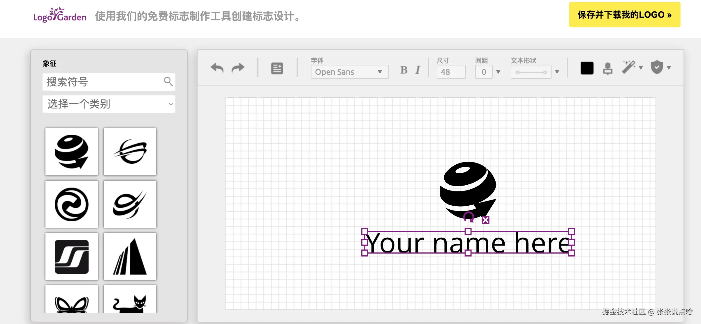Screen dimensions: 701x324
Task: Click the LogoGarden logo link
Action: 60,15
